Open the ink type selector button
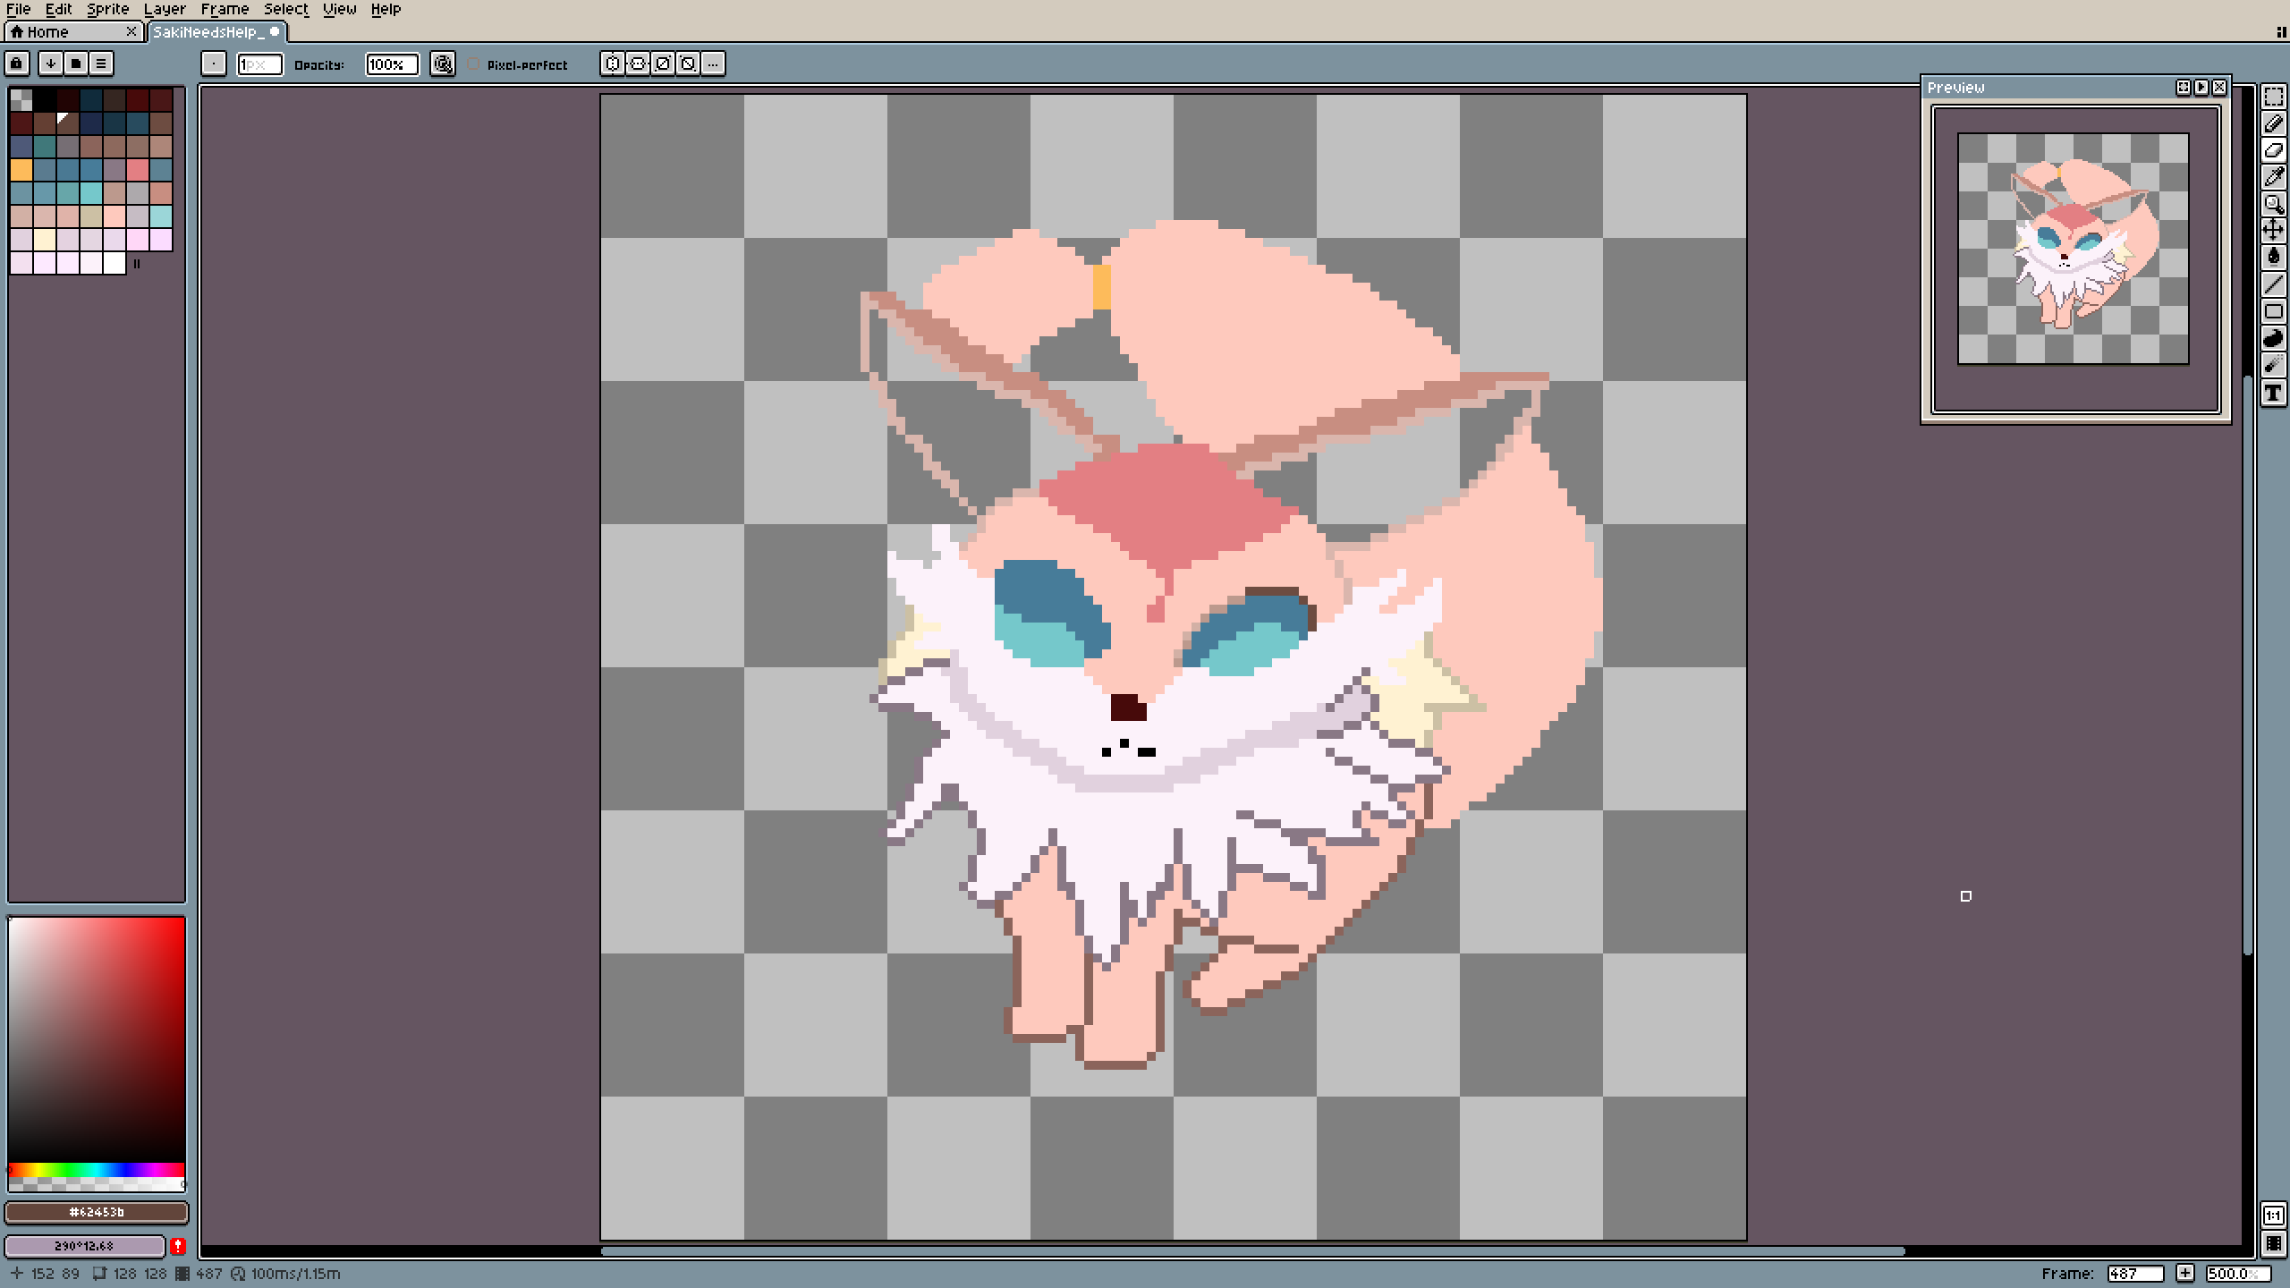The width and height of the screenshot is (2290, 1288). point(443,64)
